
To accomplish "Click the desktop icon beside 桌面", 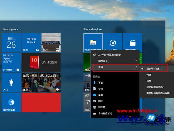I will 95,95.
